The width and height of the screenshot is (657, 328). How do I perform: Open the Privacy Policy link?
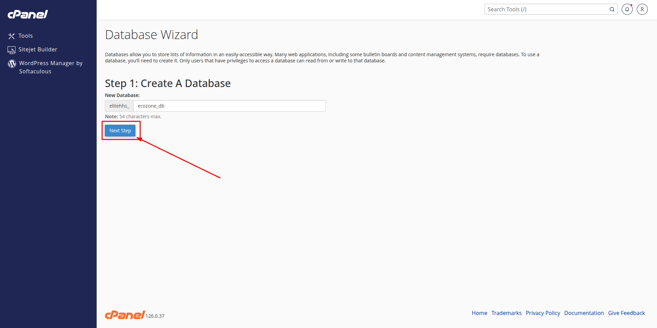coord(543,313)
